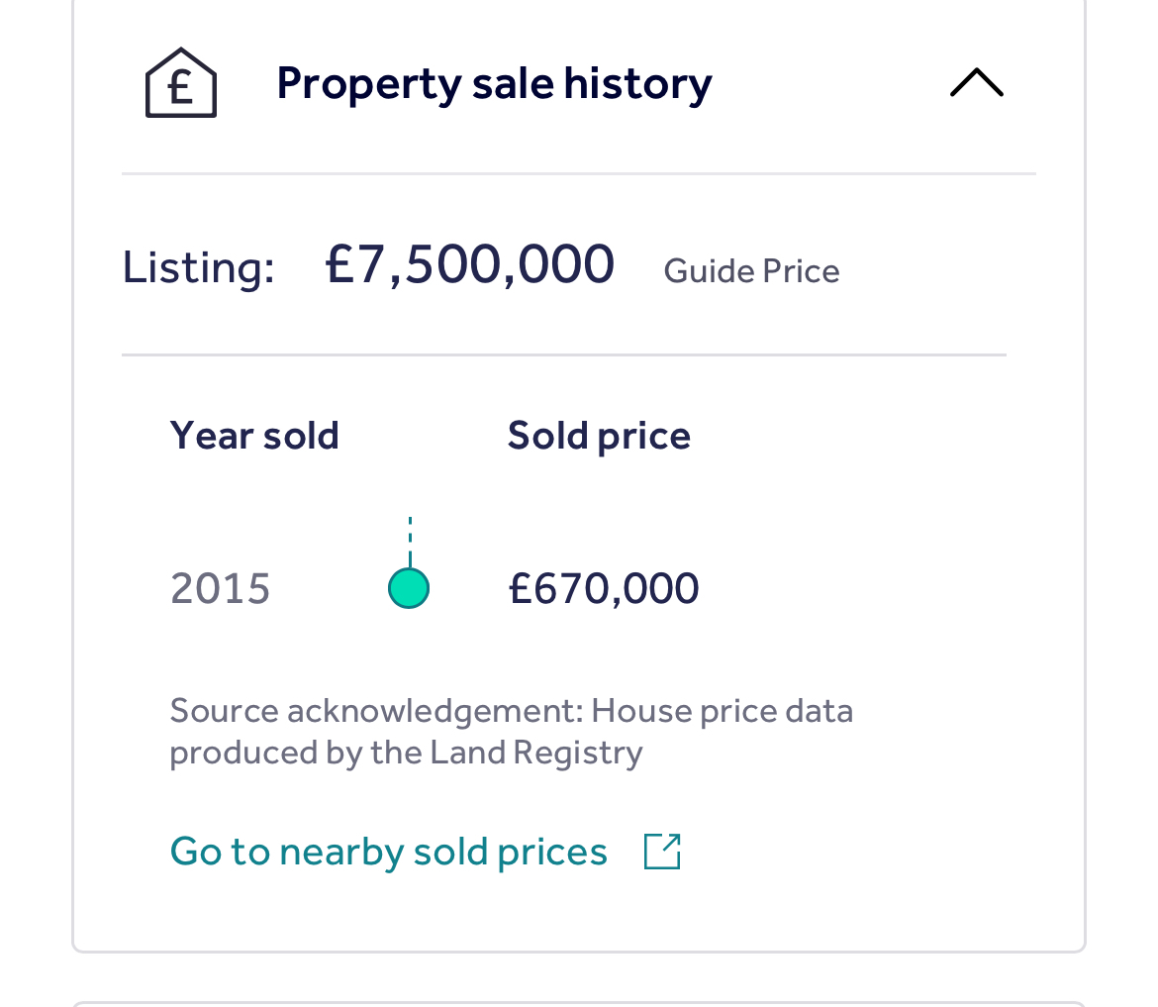Click the dashed line above timeline dot
The height and width of the screenshot is (1007, 1158).
410,542
